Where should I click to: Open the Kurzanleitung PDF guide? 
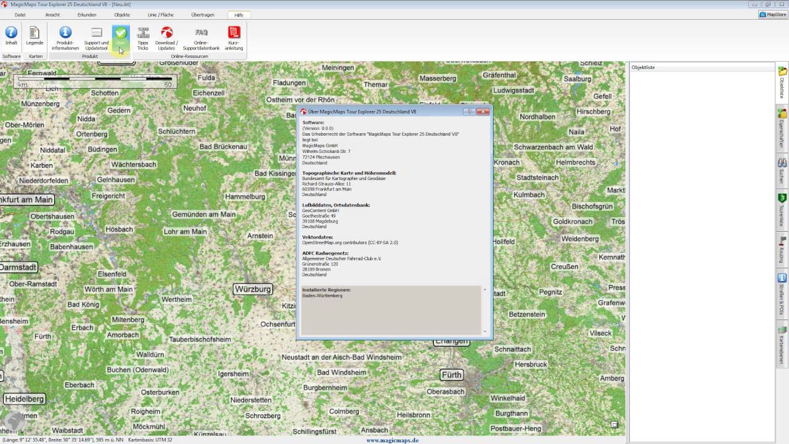tap(234, 38)
